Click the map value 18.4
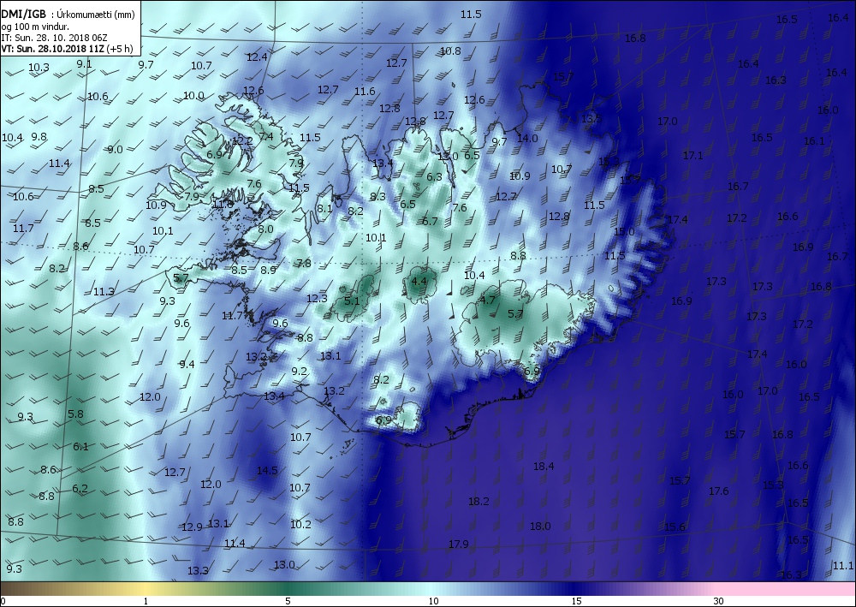 (x=544, y=466)
